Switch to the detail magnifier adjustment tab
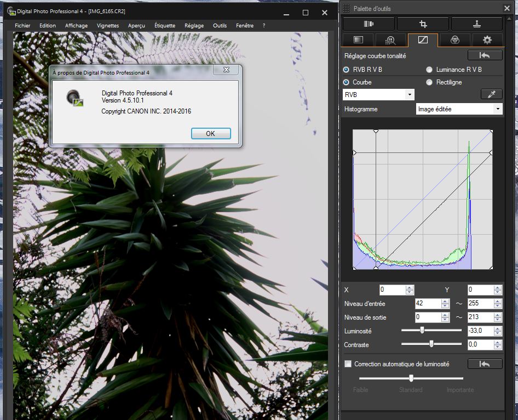This screenshot has width=518, height=420. (390, 40)
